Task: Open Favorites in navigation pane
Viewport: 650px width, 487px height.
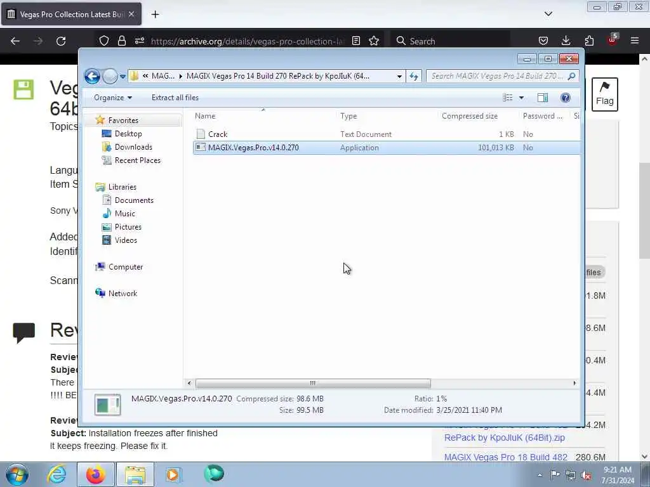Action: point(123,120)
